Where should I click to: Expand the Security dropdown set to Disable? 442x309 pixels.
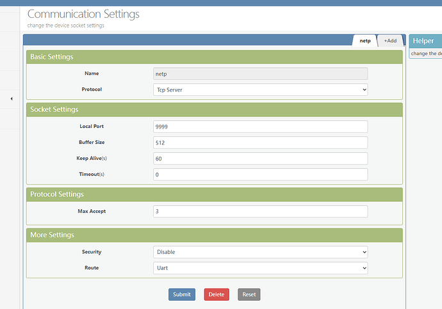pyautogui.click(x=260, y=252)
